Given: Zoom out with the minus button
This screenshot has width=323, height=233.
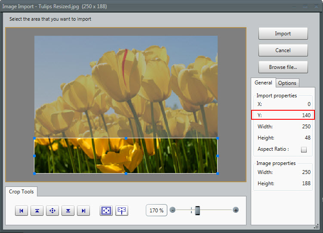Looking at the screenshot, I should pos(172,210).
